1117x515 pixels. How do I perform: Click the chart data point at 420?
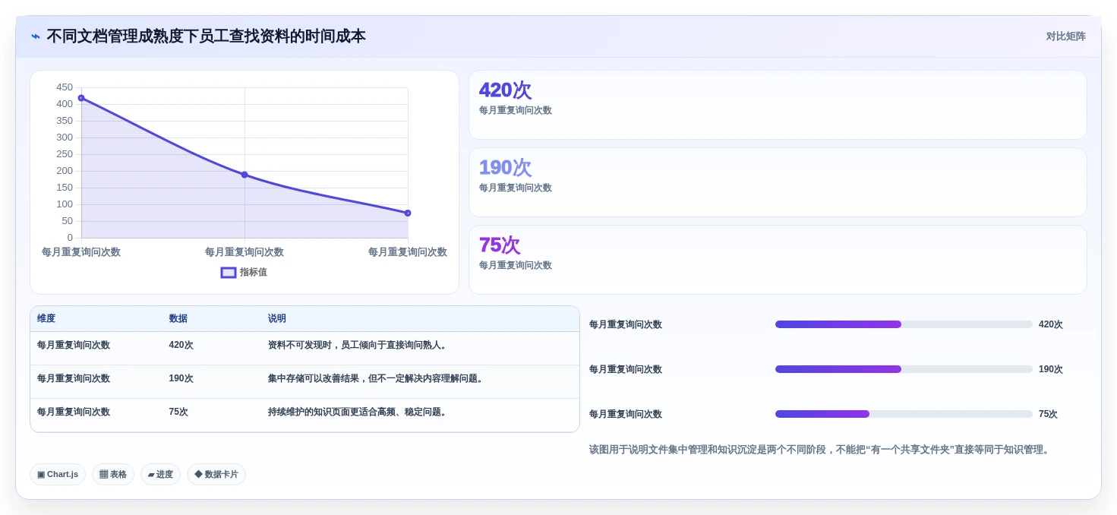click(81, 98)
